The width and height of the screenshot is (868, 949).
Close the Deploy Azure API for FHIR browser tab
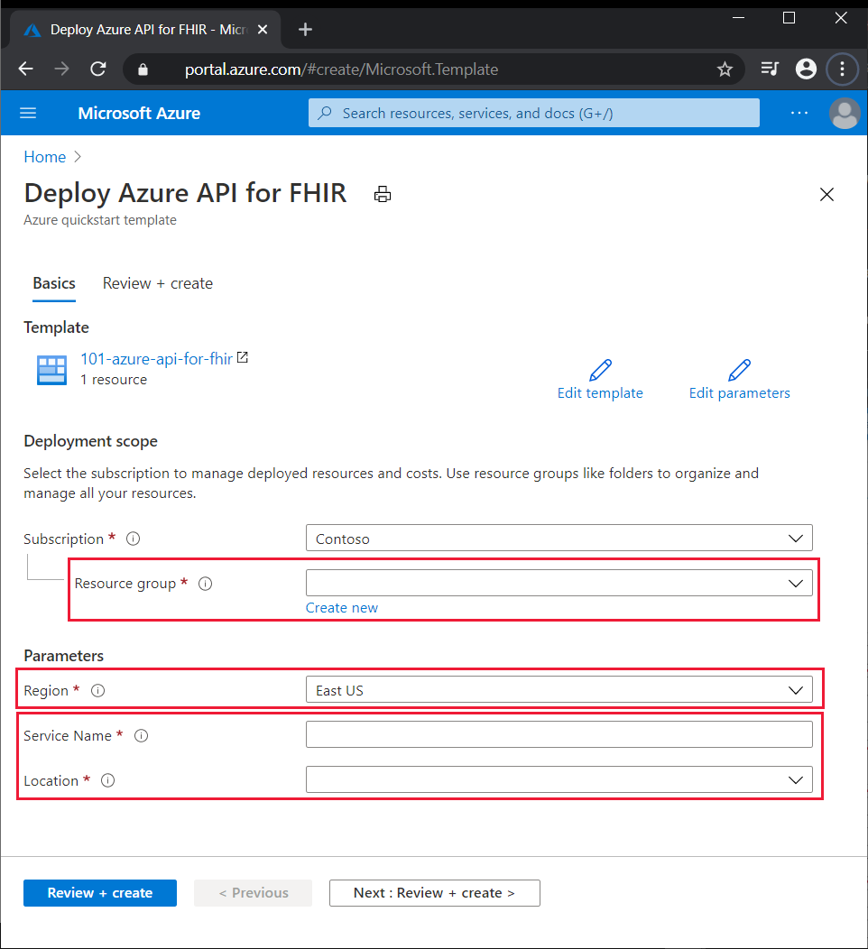263,29
